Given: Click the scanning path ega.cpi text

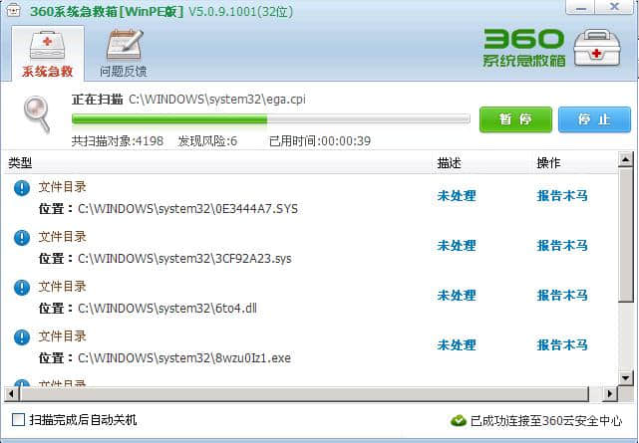Looking at the screenshot, I should pyautogui.click(x=217, y=100).
